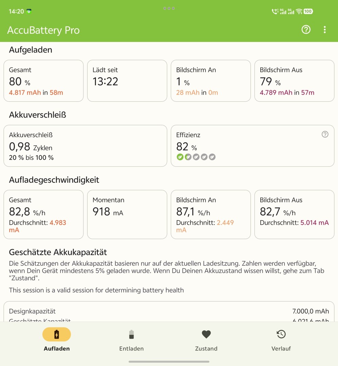Select the Momentan 918 mA card
338x366 pixels.
127,215
